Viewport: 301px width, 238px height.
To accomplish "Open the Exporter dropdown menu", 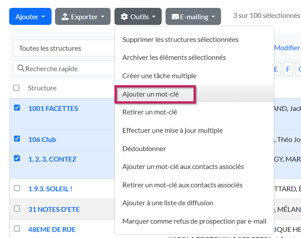I will (x=83, y=17).
